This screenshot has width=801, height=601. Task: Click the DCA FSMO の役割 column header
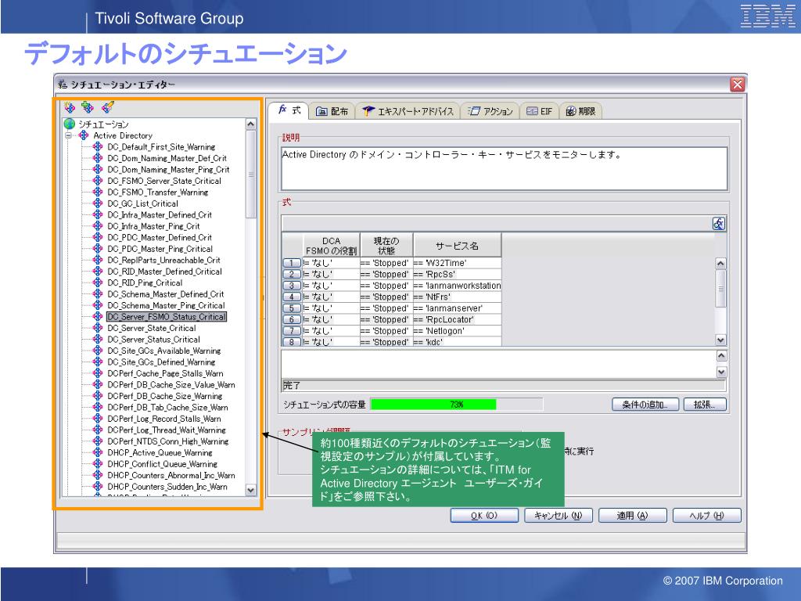point(332,245)
